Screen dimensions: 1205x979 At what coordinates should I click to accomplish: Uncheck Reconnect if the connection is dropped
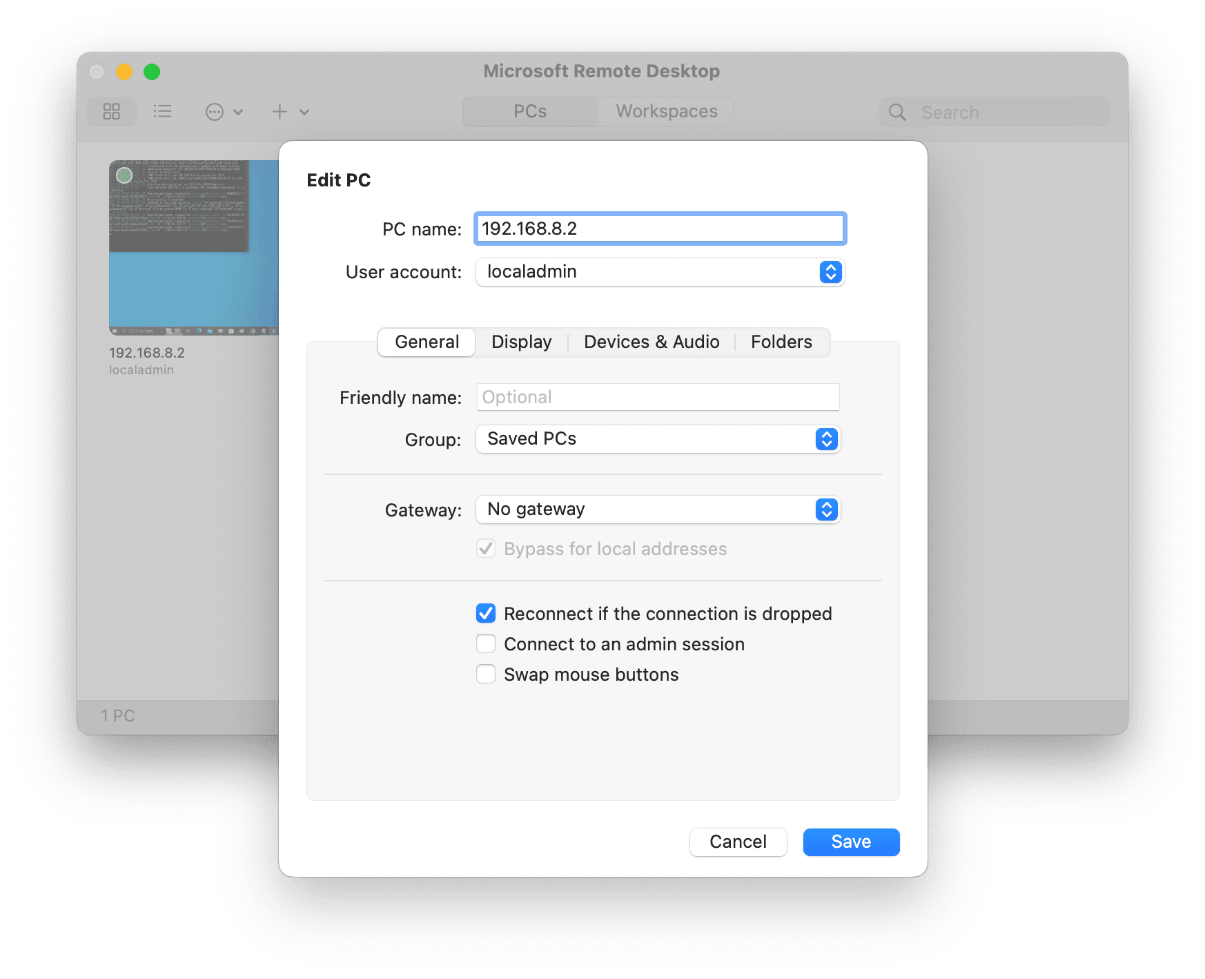(486, 613)
